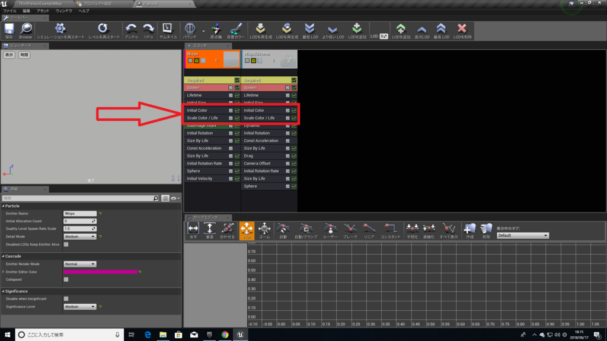Image resolution: width=607 pixels, height=341 pixels.
Task: Toggle Initial Velocity module enable checkbox
Action: [231, 179]
